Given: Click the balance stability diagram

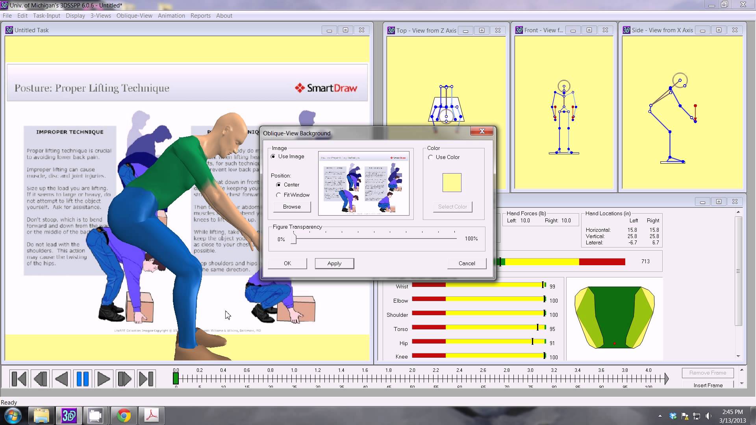Looking at the screenshot, I should (614, 318).
